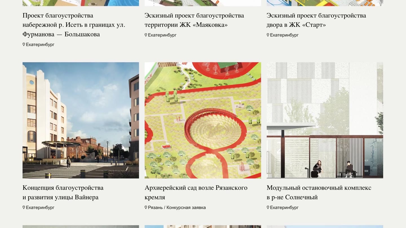Click the location pin under Фурманова — Большакова
Image resolution: width=406 pixels, height=228 pixels.
click(x=24, y=44)
